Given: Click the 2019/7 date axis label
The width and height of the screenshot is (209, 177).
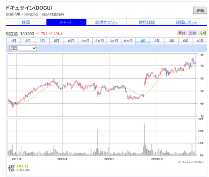Looking at the screenshot, I should coord(109,159).
